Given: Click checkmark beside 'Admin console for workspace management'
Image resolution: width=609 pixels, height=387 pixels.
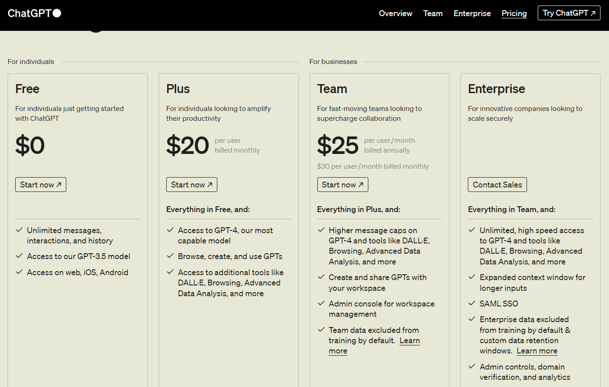Looking at the screenshot, I should [x=321, y=303].
